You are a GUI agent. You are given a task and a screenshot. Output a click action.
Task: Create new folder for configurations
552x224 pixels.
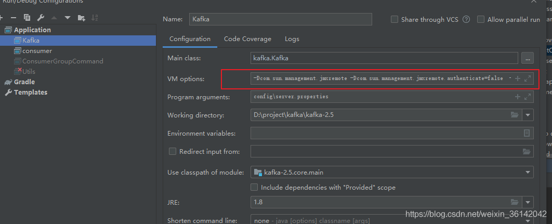(81, 18)
